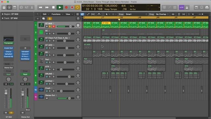Click the Capture Recording button

coord(72,7)
